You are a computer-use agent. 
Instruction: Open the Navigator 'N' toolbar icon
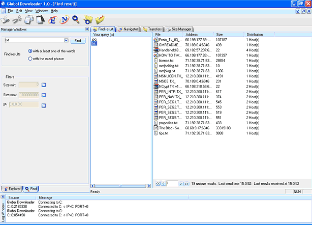point(65,20)
